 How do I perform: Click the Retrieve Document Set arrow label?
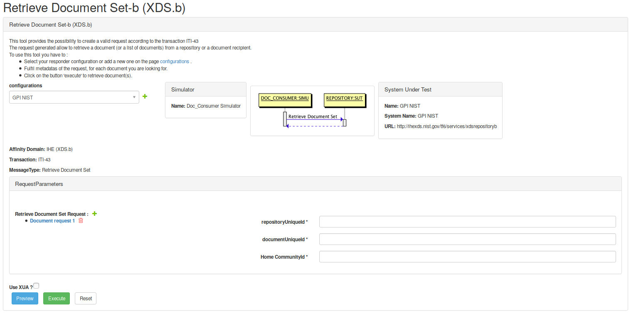point(313,116)
